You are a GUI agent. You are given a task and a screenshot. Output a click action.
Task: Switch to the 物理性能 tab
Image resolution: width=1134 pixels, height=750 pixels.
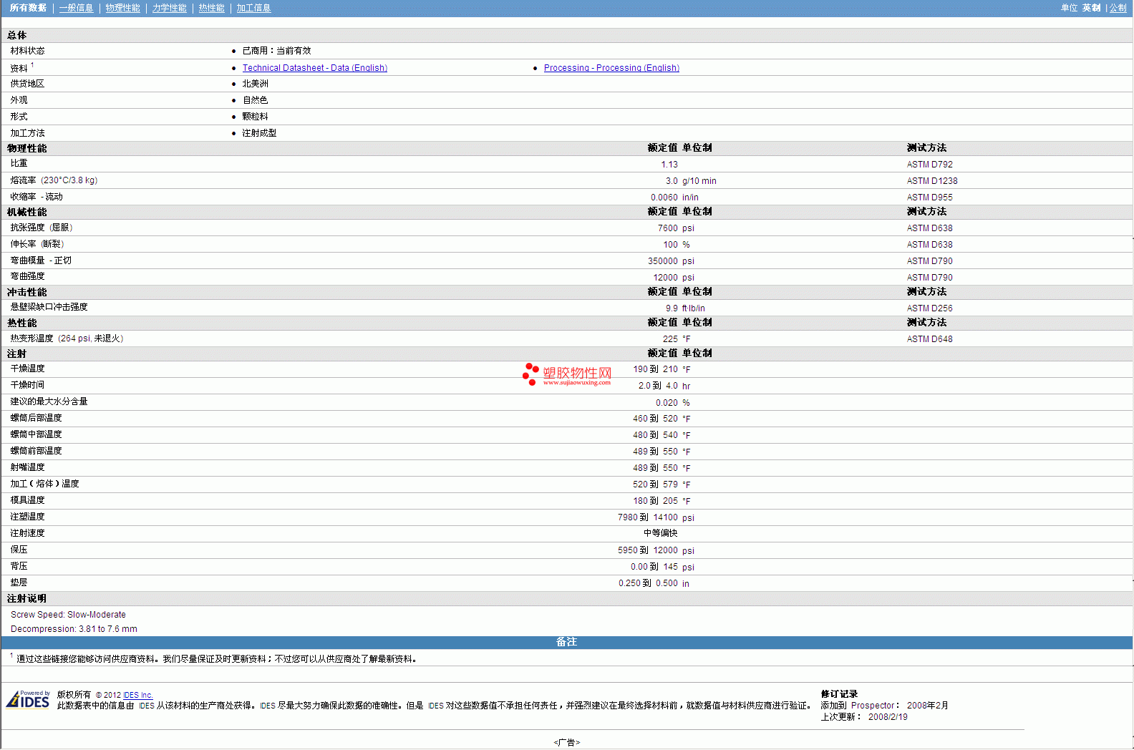pyautogui.click(x=122, y=8)
